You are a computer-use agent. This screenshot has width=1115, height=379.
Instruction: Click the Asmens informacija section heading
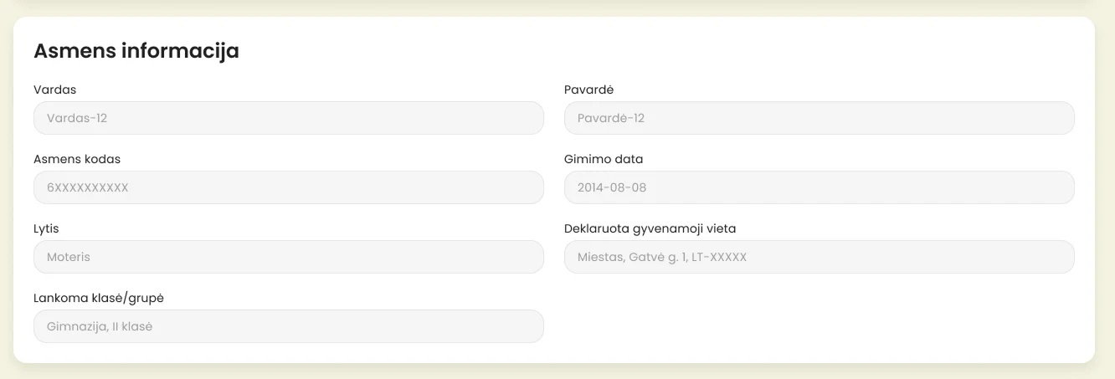click(136, 51)
